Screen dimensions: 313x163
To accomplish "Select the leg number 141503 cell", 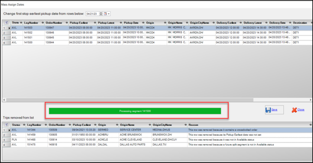I will 34,28.
